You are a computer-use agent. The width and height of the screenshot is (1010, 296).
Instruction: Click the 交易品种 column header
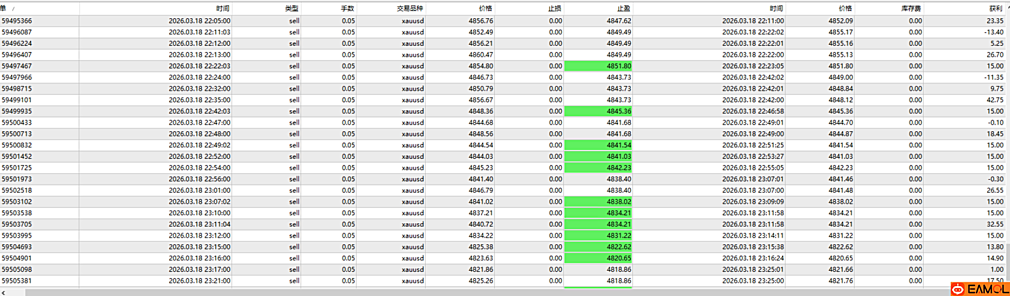pos(410,9)
